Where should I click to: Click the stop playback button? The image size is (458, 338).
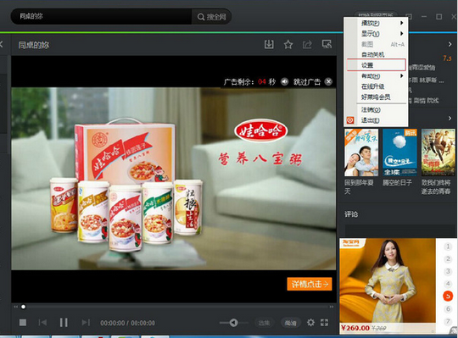point(23,322)
